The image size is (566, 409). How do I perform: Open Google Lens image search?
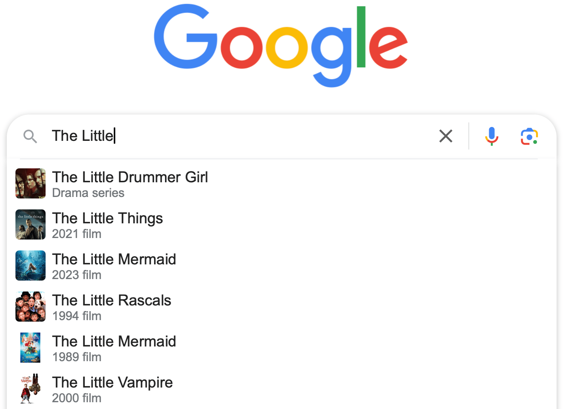[529, 136]
